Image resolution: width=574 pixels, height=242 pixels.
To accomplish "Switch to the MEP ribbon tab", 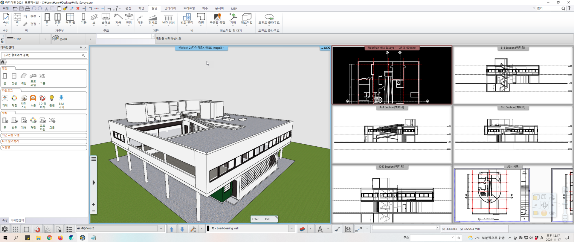I will point(234,8).
